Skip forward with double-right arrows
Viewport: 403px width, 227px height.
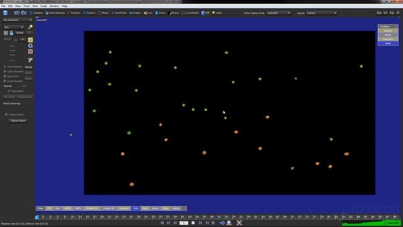pyautogui.click(x=213, y=223)
